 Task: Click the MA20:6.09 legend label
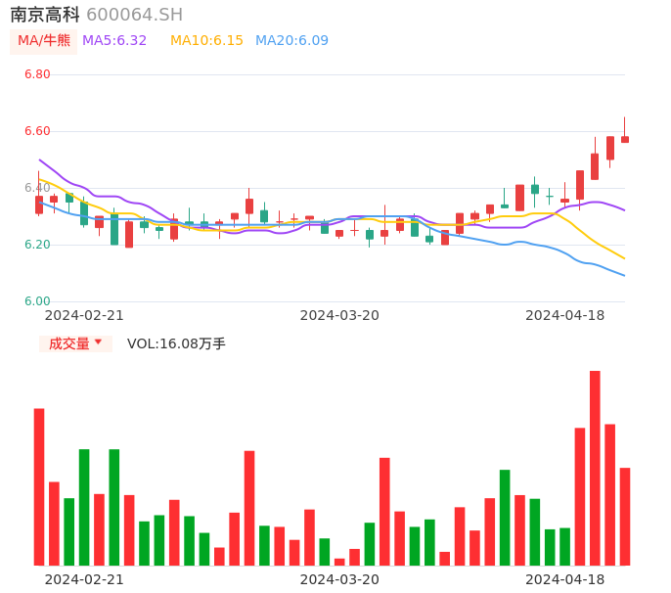[291, 41]
